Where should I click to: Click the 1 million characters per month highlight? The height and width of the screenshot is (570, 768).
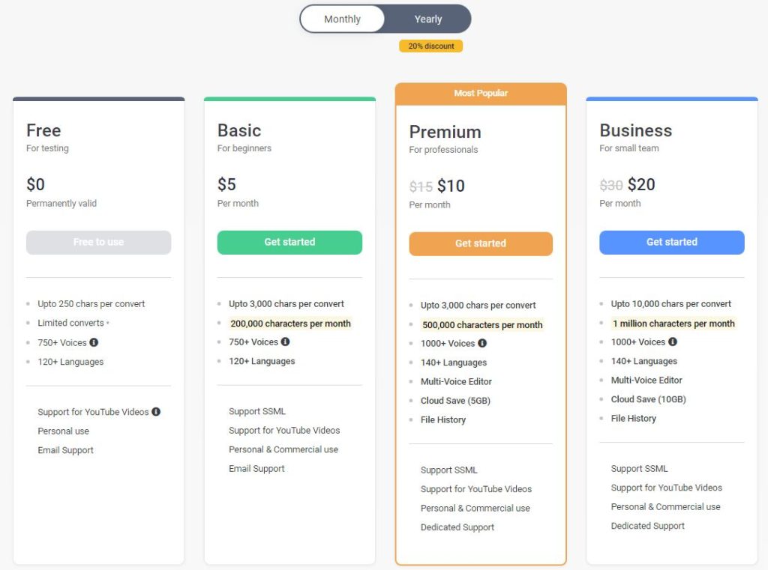click(x=673, y=323)
